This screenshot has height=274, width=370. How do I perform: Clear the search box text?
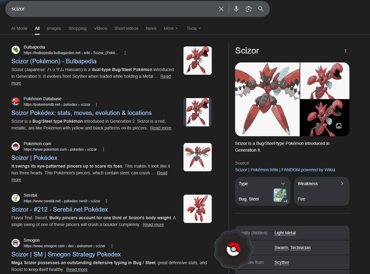coord(221,9)
